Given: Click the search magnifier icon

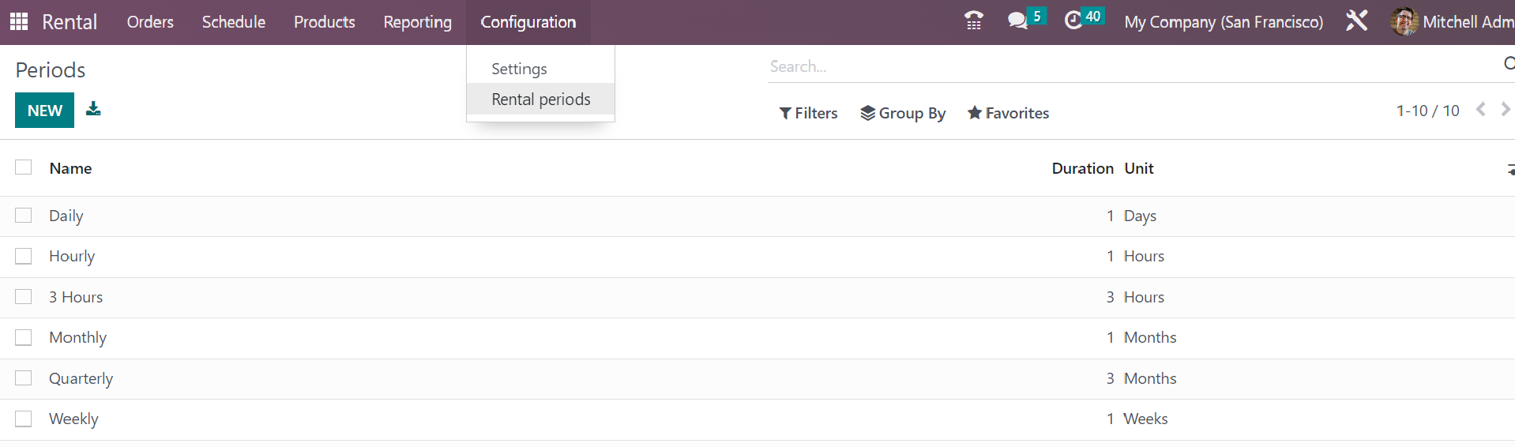Looking at the screenshot, I should click(1509, 64).
